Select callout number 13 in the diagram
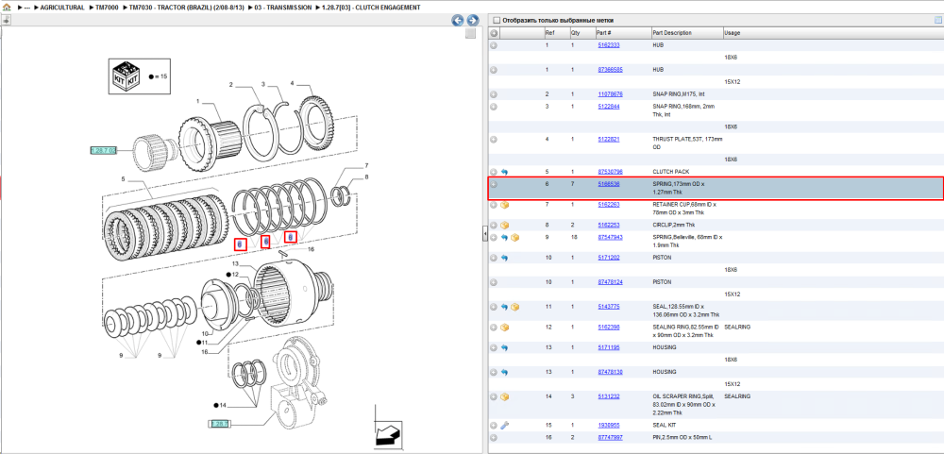Viewport: 944px width, 454px height. pos(236,265)
